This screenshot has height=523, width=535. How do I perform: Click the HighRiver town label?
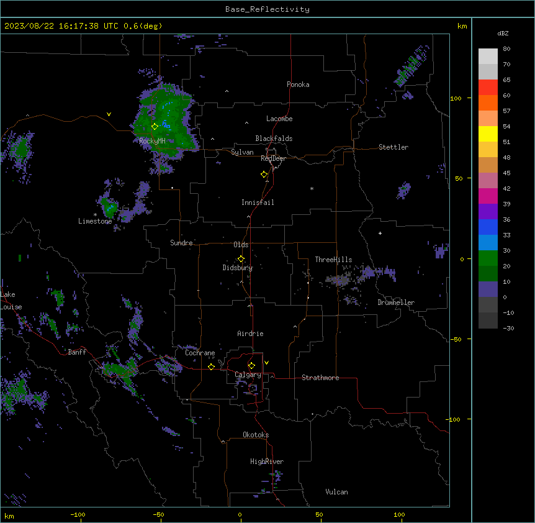[266, 462]
